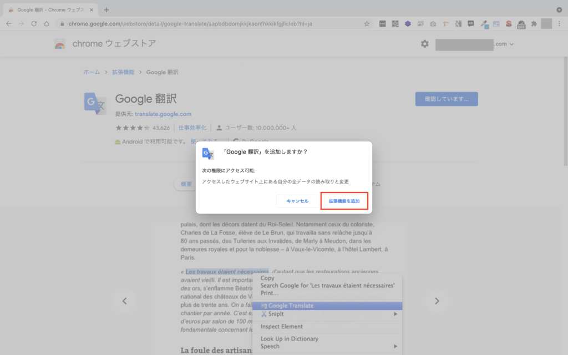Close the Google 翻訳 browser tab
568x355 pixels.
click(92, 10)
